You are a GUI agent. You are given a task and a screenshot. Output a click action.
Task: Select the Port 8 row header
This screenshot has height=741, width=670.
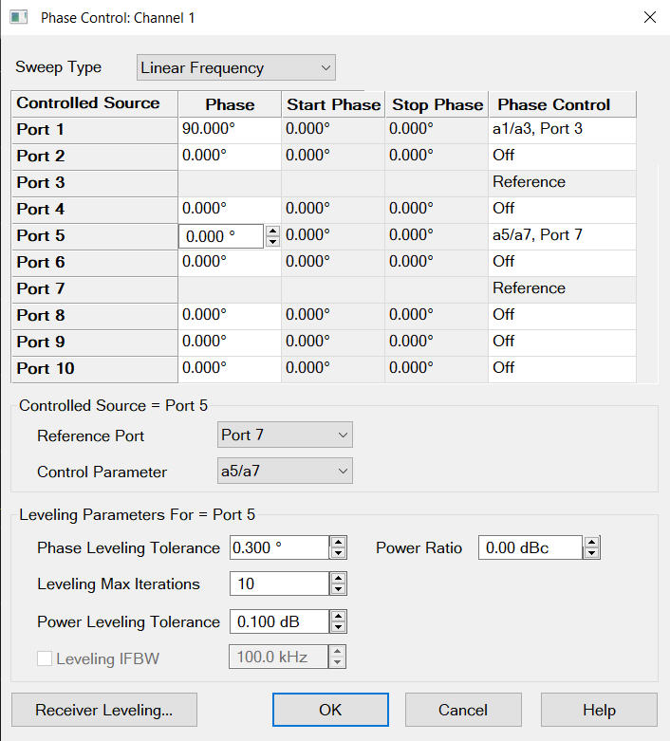(95, 316)
